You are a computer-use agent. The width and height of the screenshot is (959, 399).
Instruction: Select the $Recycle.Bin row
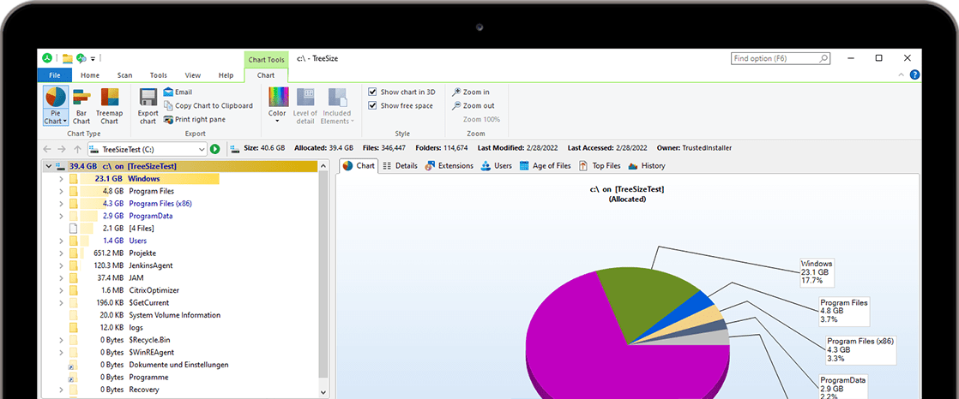click(182, 340)
